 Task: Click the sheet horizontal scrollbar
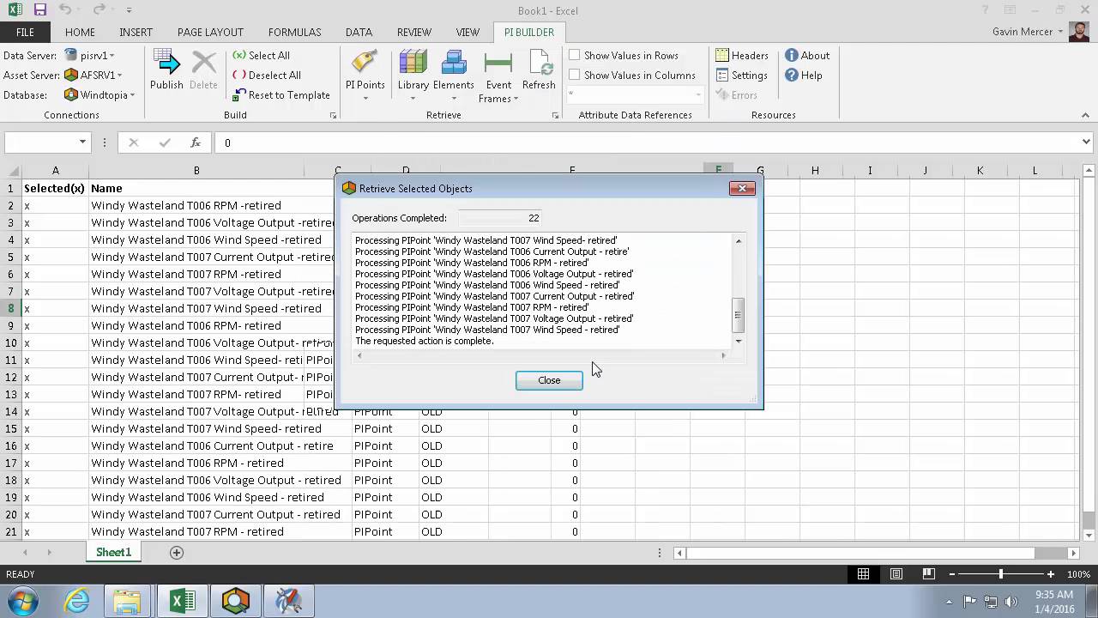click(x=876, y=554)
